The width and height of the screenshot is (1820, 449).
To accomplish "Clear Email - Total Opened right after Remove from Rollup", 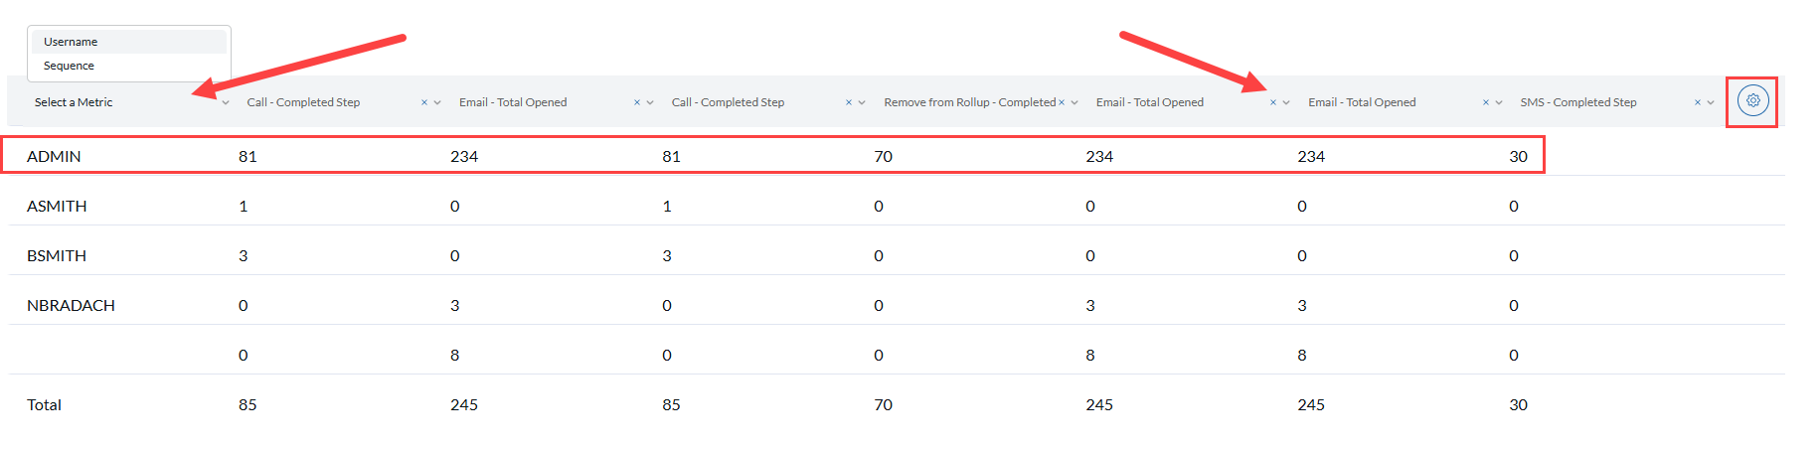I will point(1273,102).
